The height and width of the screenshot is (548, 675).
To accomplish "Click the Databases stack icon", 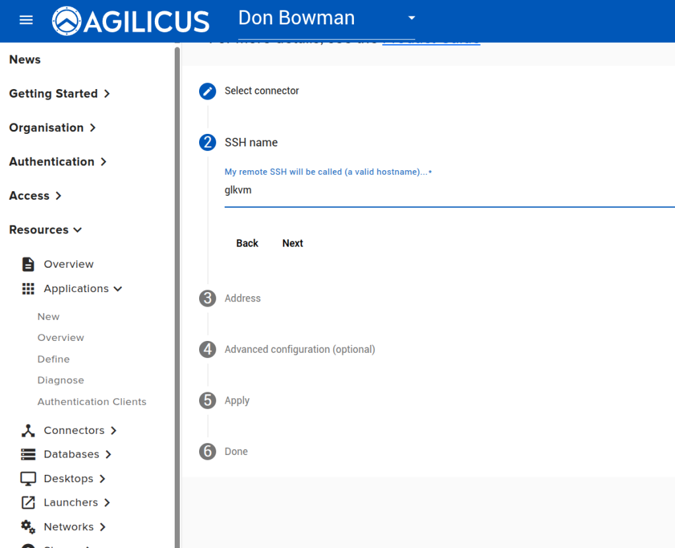I will (28, 454).
